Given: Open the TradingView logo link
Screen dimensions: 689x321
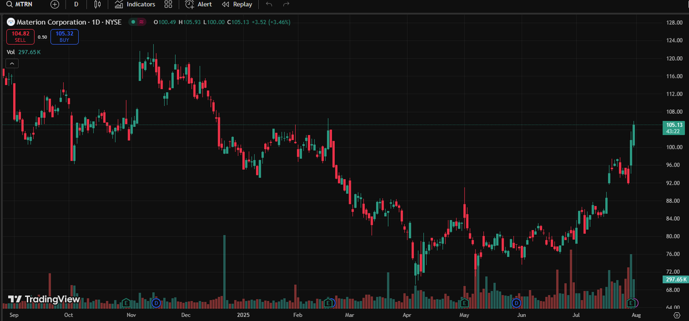Looking at the screenshot, I should pyautogui.click(x=44, y=299).
